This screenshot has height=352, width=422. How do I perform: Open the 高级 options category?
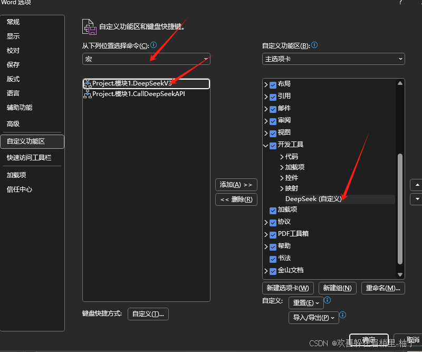pos(13,124)
